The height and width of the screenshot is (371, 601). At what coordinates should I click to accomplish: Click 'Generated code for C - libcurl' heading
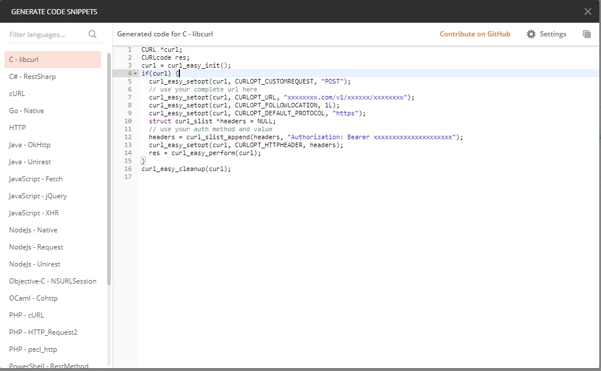165,34
